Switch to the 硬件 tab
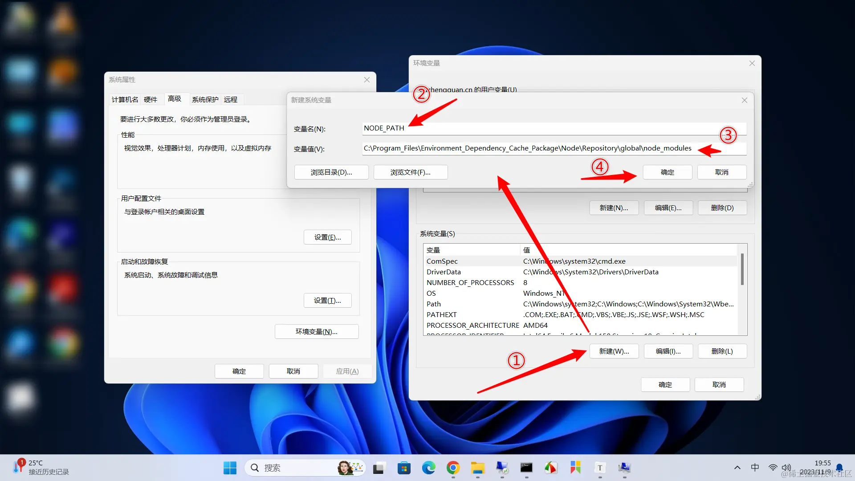 click(x=151, y=99)
